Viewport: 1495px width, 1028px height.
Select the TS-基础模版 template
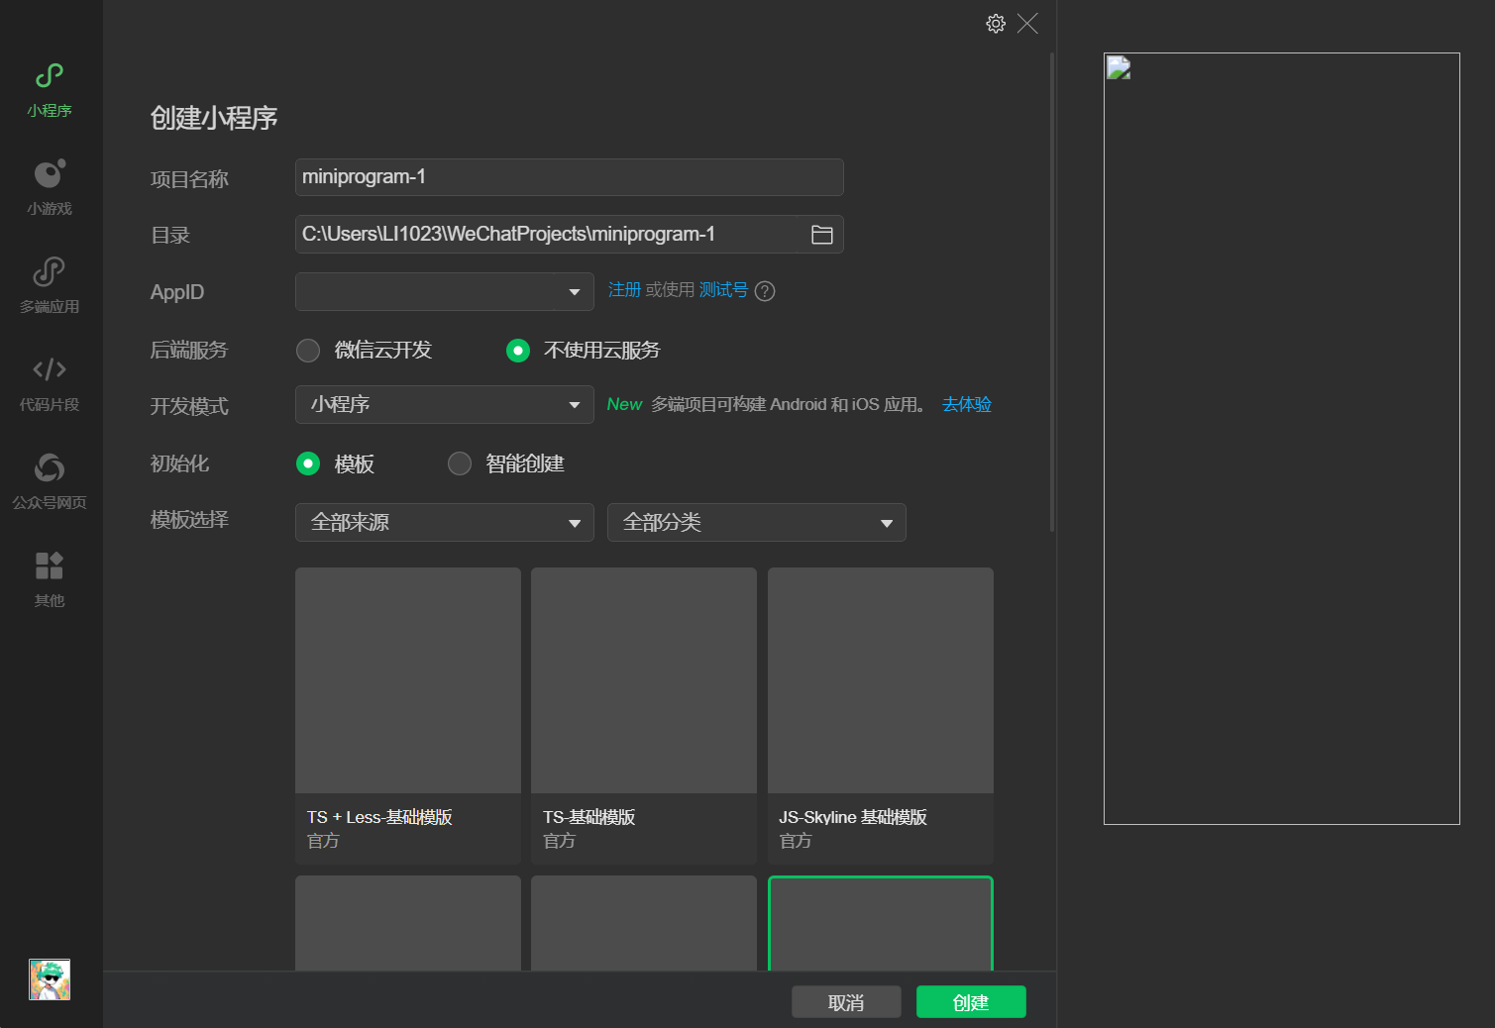pyautogui.click(x=644, y=716)
